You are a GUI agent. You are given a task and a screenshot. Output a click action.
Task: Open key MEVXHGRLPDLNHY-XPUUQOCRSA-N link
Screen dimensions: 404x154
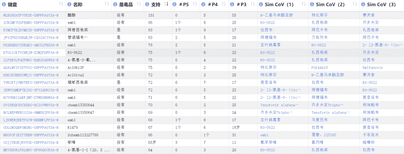(x=31, y=150)
